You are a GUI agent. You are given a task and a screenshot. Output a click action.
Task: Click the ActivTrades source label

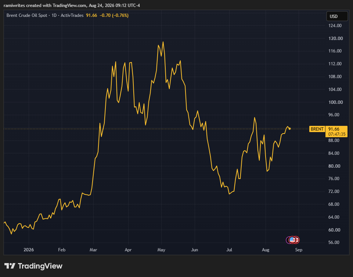(72, 15)
